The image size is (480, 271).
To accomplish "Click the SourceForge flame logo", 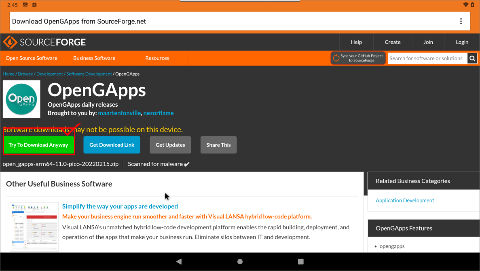I will 10,42.
